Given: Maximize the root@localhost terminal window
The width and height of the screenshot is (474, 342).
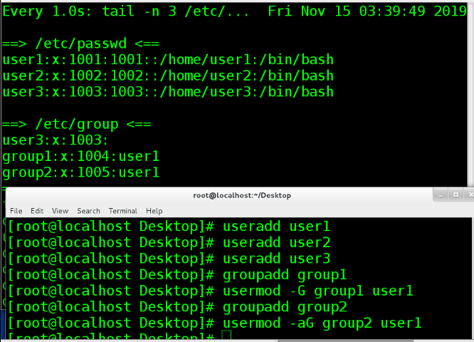Looking at the screenshot, I should [x=455, y=195].
